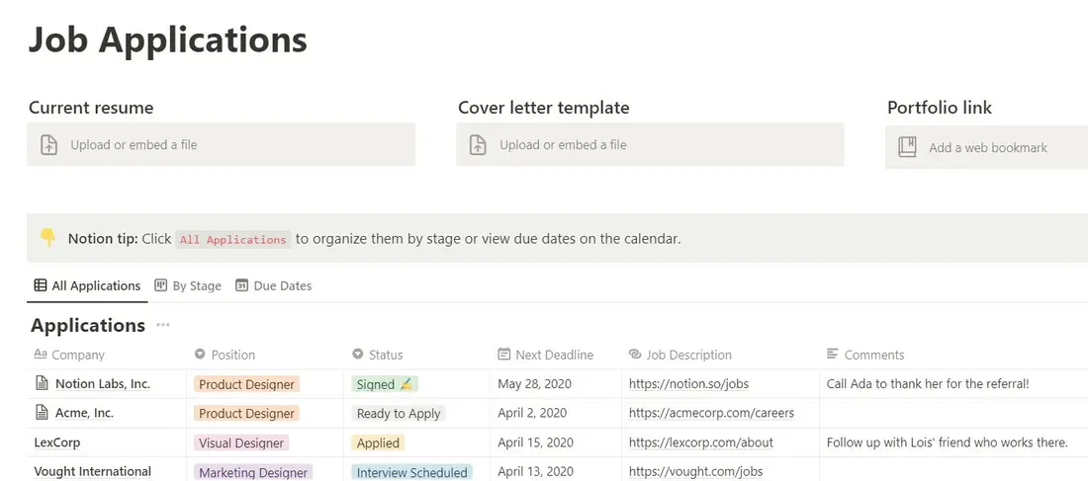Click the yellow Applied status tag
This screenshot has width=1088, height=481.
pyautogui.click(x=378, y=442)
